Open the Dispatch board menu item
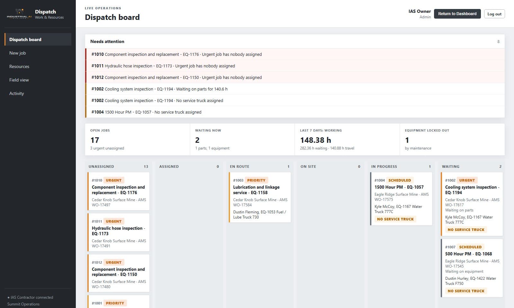Viewport: 514px width, 308px height. [38, 39]
